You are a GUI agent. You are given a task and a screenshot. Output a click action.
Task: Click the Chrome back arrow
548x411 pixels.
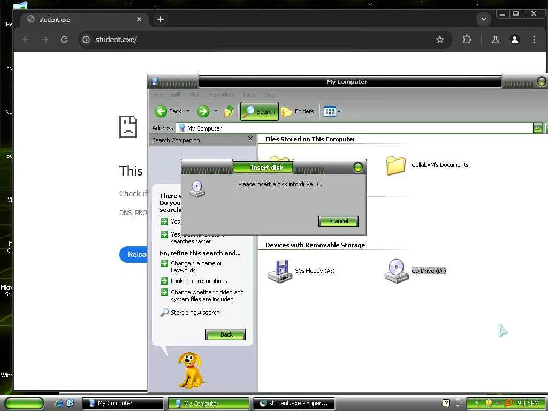click(x=26, y=40)
